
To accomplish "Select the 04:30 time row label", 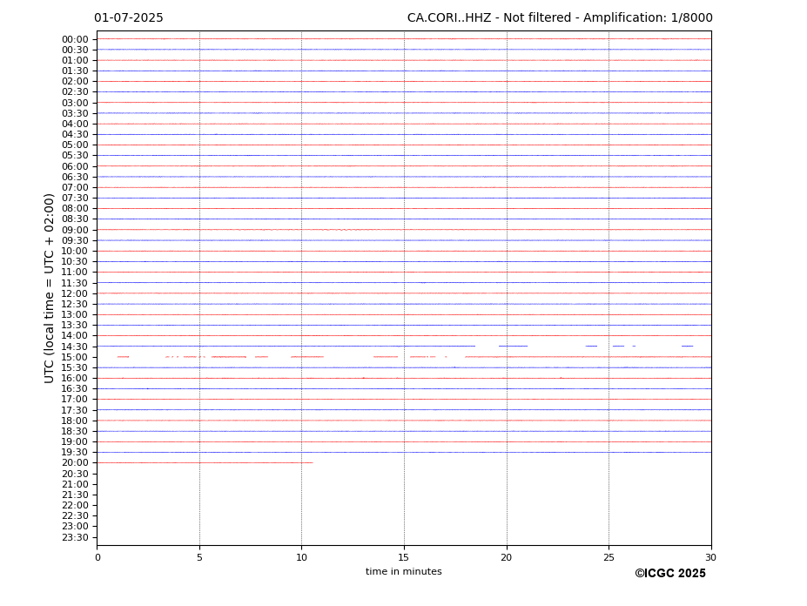I will 75,135.
